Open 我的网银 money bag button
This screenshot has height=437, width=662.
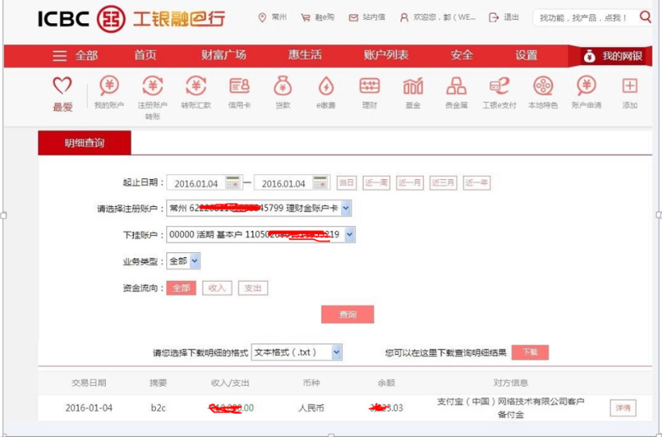613,56
